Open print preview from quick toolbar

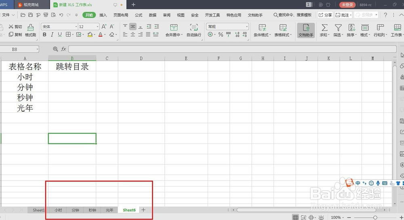tap(53, 15)
